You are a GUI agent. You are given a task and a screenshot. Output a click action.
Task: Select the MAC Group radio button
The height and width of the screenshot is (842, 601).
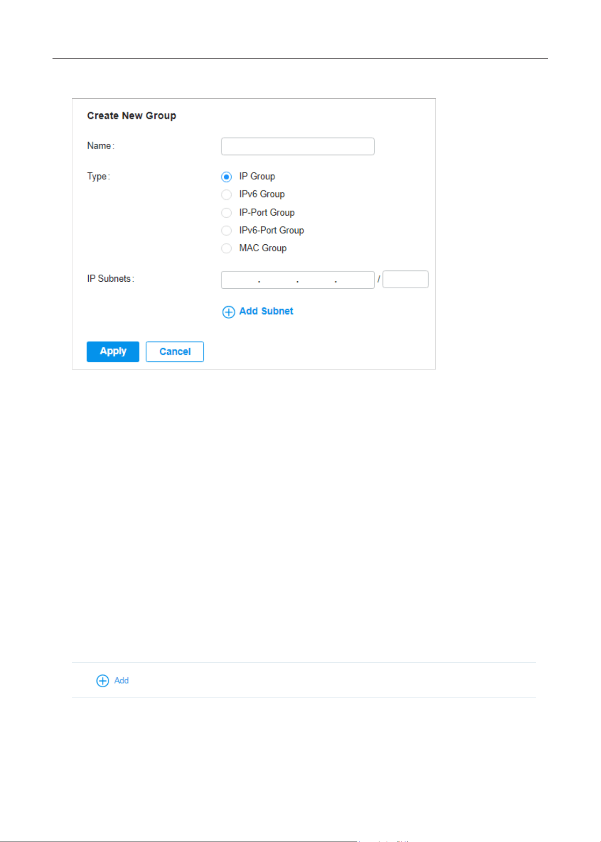226,249
